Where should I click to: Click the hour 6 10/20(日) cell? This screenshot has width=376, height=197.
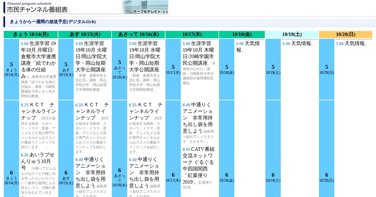pos(326,149)
